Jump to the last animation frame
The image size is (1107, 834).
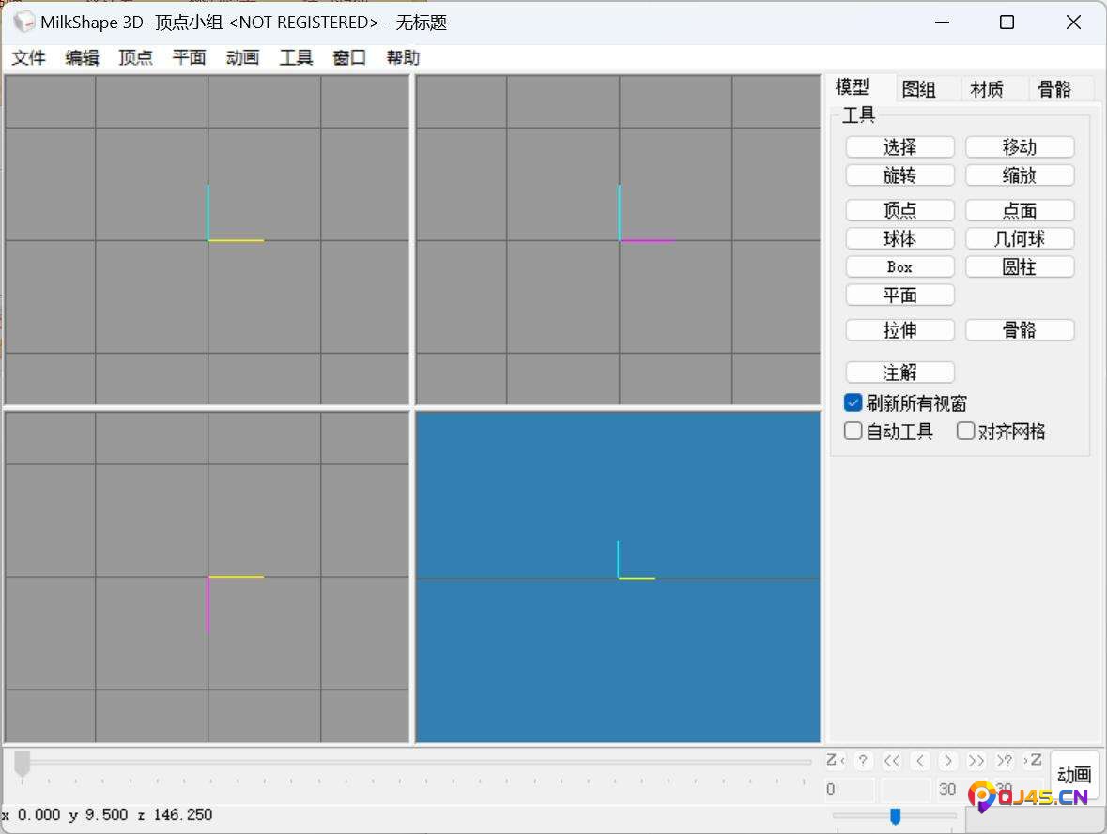click(x=976, y=761)
